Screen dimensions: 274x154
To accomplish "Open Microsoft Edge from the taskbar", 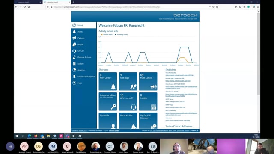I will point(30,136).
